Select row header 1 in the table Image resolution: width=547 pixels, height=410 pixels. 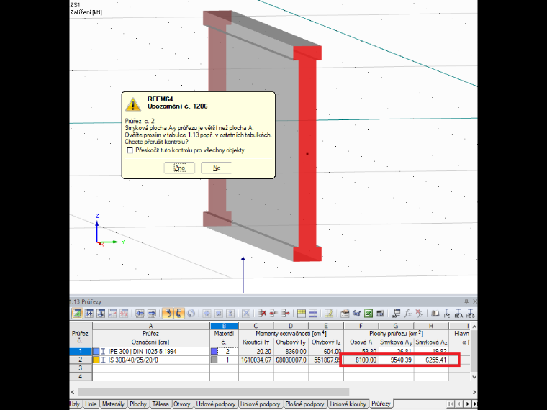pyautogui.click(x=81, y=351)
